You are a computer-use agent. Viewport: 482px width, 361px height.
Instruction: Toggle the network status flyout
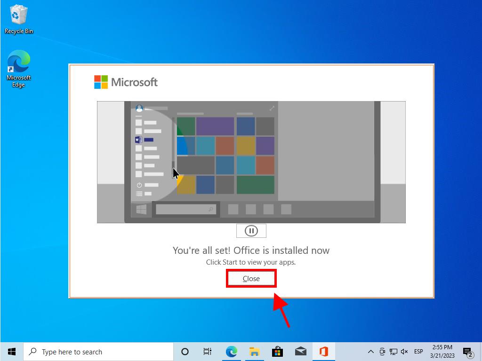(x=393, y=351)
